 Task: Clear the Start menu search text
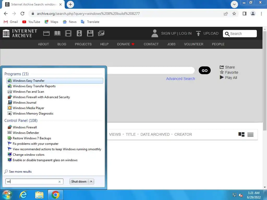coord(60,182)
